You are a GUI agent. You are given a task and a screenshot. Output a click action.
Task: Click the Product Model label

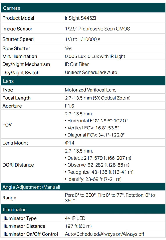click(x=18, y=18)
